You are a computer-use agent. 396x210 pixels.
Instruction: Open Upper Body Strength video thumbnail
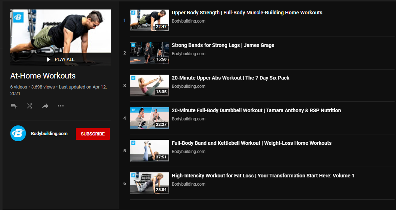tap(149, 20)
